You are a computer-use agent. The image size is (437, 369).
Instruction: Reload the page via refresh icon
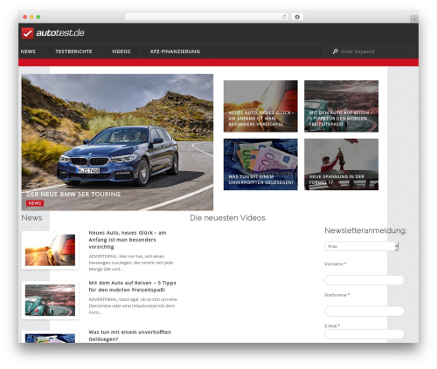click(284, 17)
